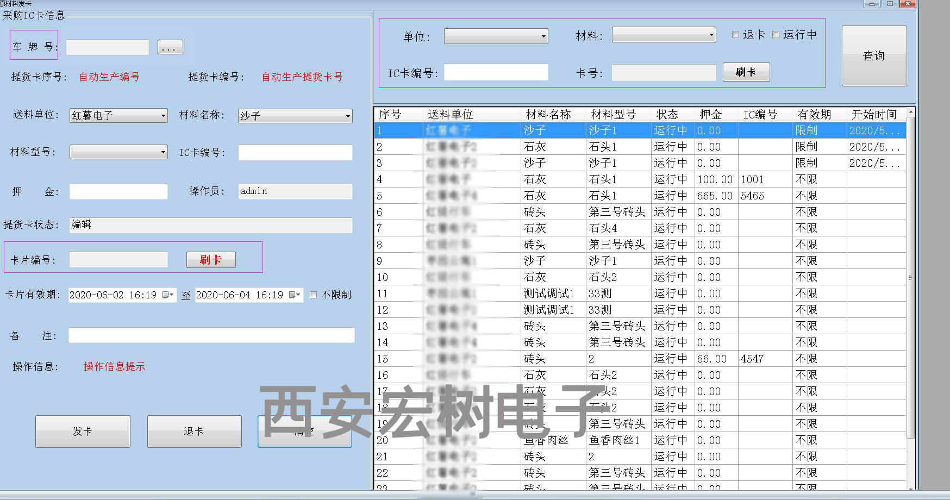The height and width of the screenshot is (500, 950).
Task: Open the end date calendar picker
Action: (x=295, y=295)
